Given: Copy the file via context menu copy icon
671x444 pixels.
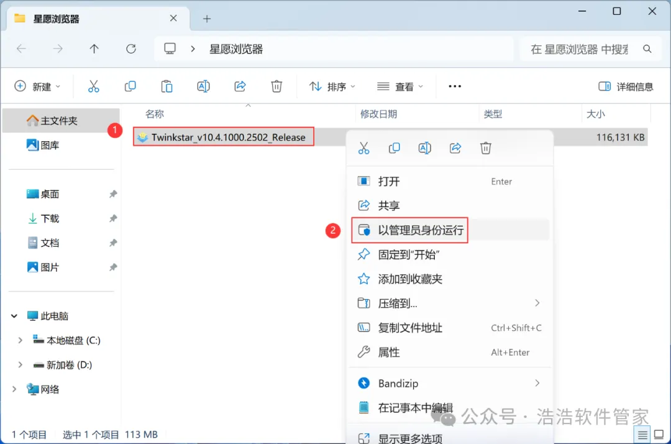Looking at the screenshot, I should tap(394, 148).
